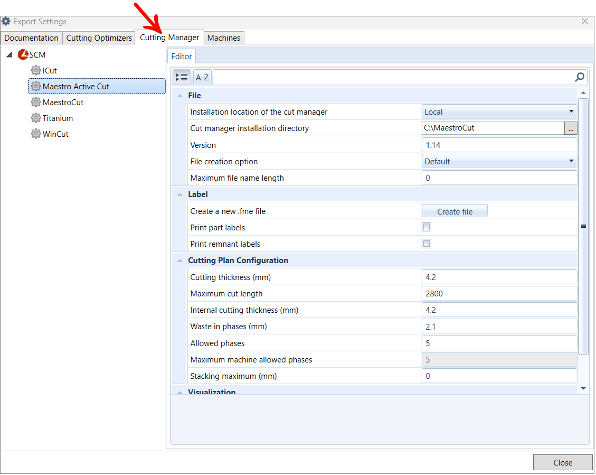Screen dimensions: 596x475
Task: Select the Editor tab
Action: tap(181, 57)
